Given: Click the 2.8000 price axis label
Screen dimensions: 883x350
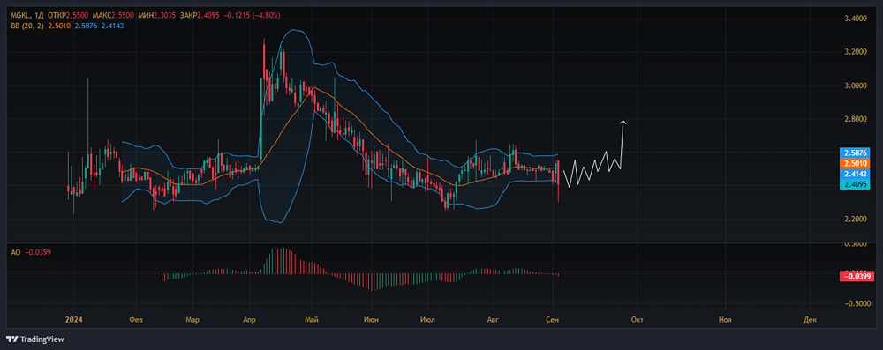Looking at the screenshot, I should (855, 119).
